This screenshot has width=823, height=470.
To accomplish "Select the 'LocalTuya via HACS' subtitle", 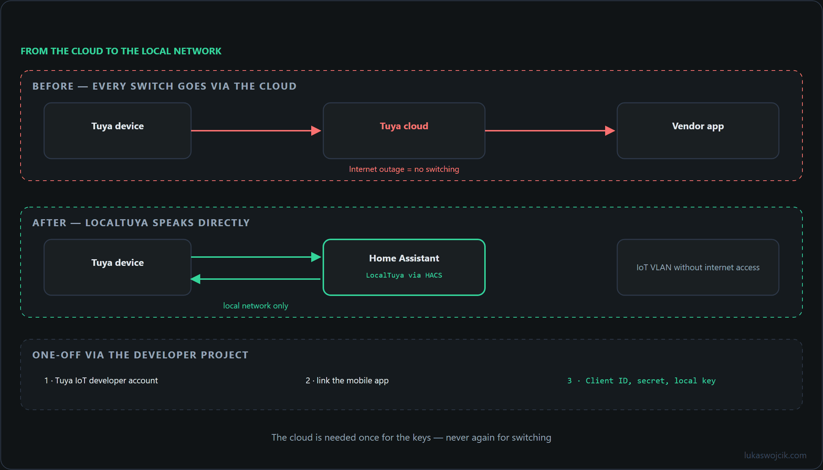I will (404, 275).
